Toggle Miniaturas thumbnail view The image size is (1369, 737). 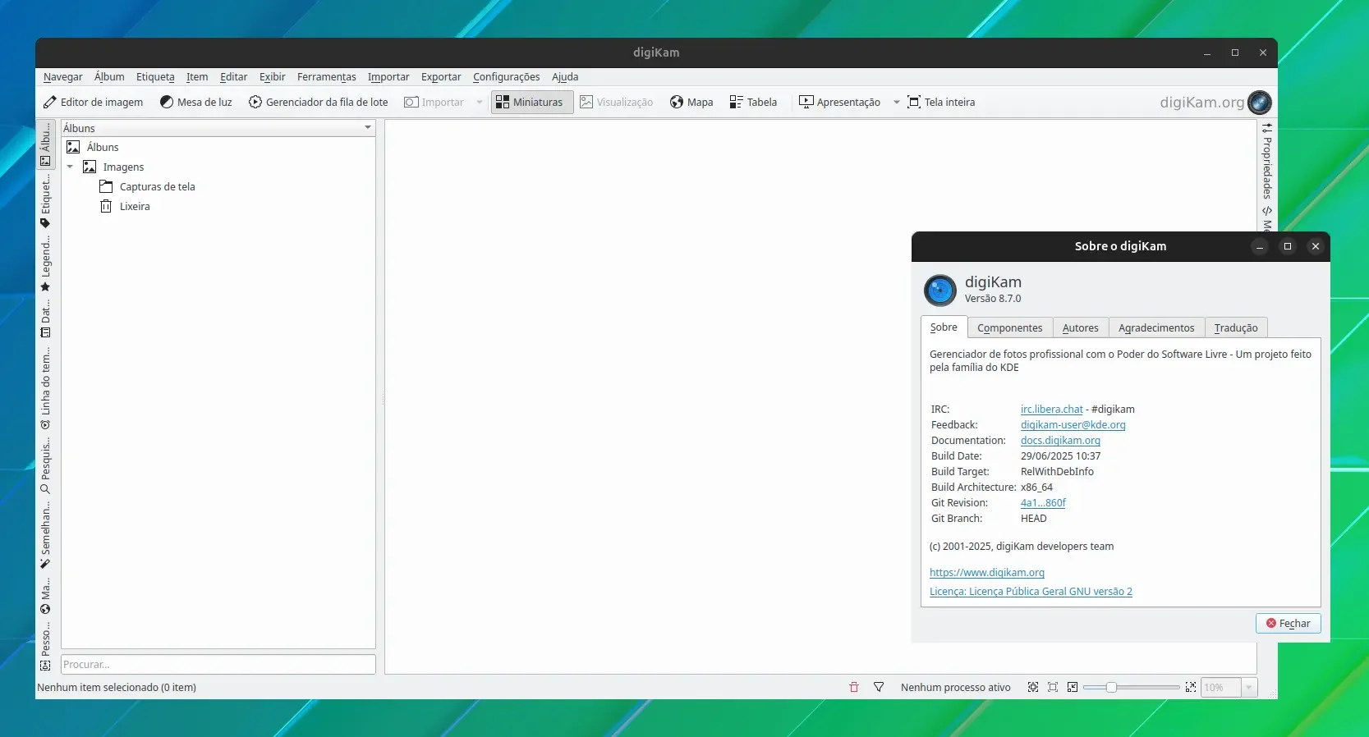click(532, 103)
